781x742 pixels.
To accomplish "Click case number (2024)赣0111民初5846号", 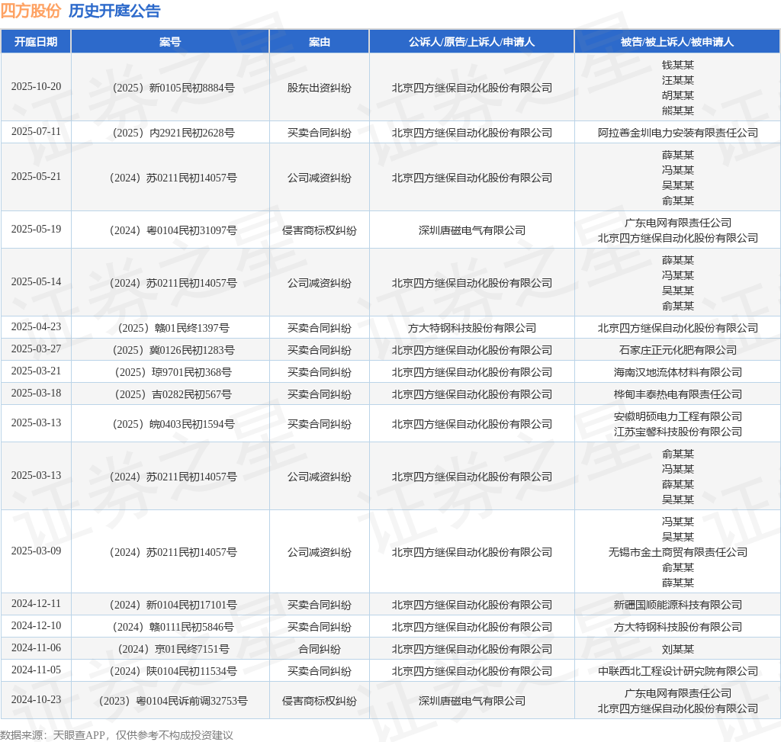I will (x=173, y=628).
